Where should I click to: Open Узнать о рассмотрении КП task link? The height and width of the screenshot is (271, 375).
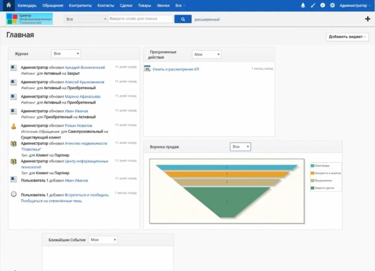(x=176, y=69)
